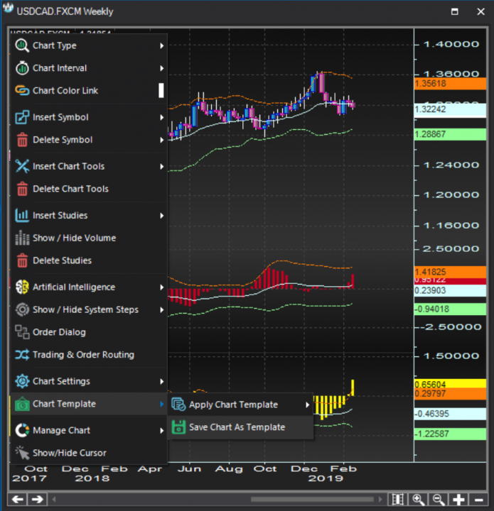The image size is (494, 511).
Task: Expand the Apply Chart Template submenu arrow
Action: point(307,405)
